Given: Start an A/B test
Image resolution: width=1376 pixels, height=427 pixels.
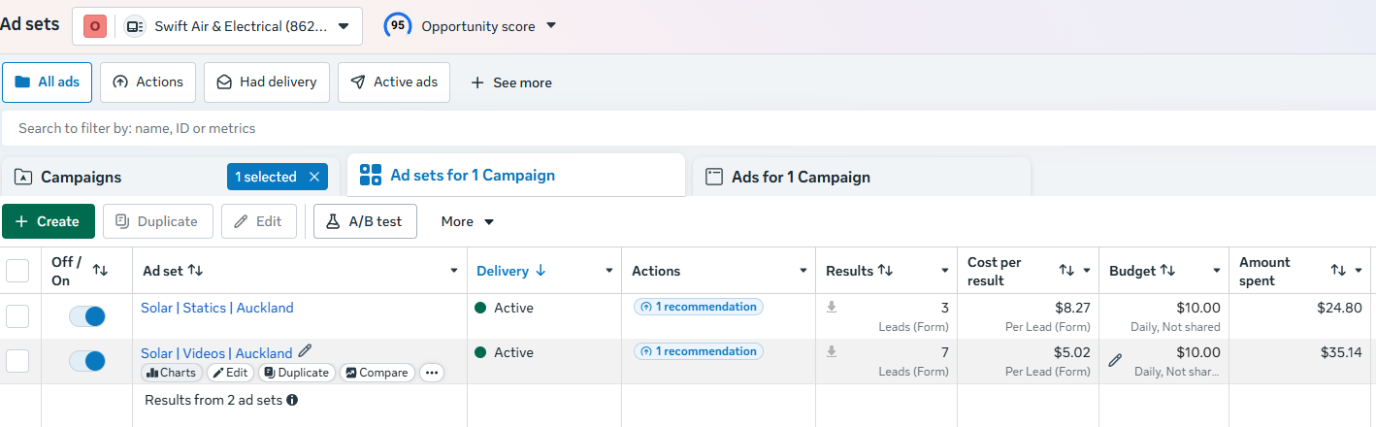Looking at the screenshot, I should [365, 221].
